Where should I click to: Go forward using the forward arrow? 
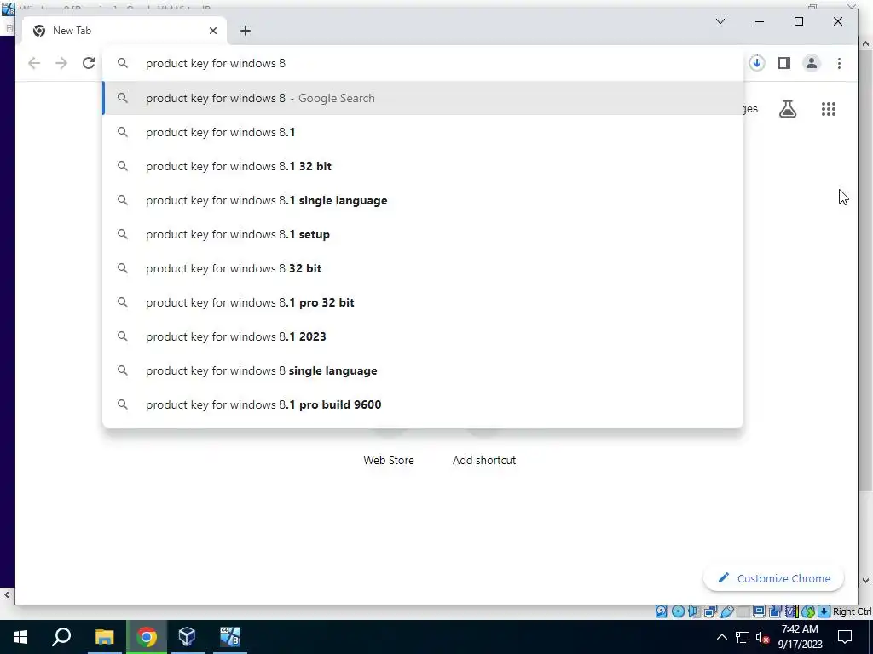tap(61, 63)
